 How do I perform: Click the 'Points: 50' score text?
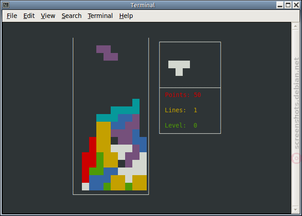coord(183,95)
